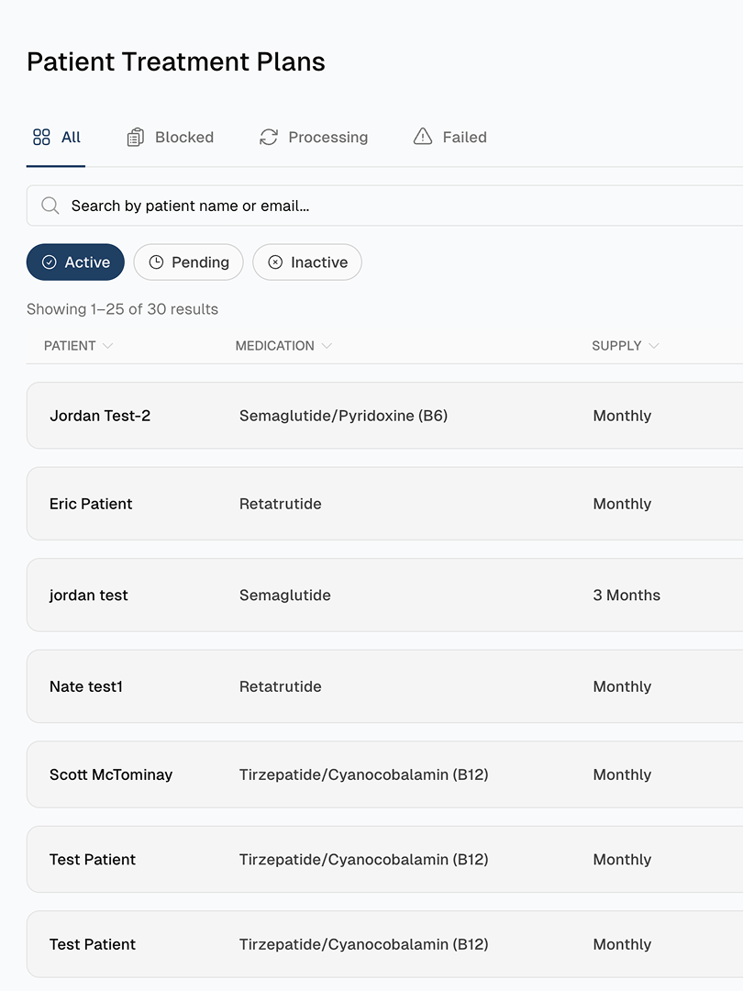Click the checkmark icon in Active chip
The width and height of the screenshot is (743, 991).
tap(49, 262)
